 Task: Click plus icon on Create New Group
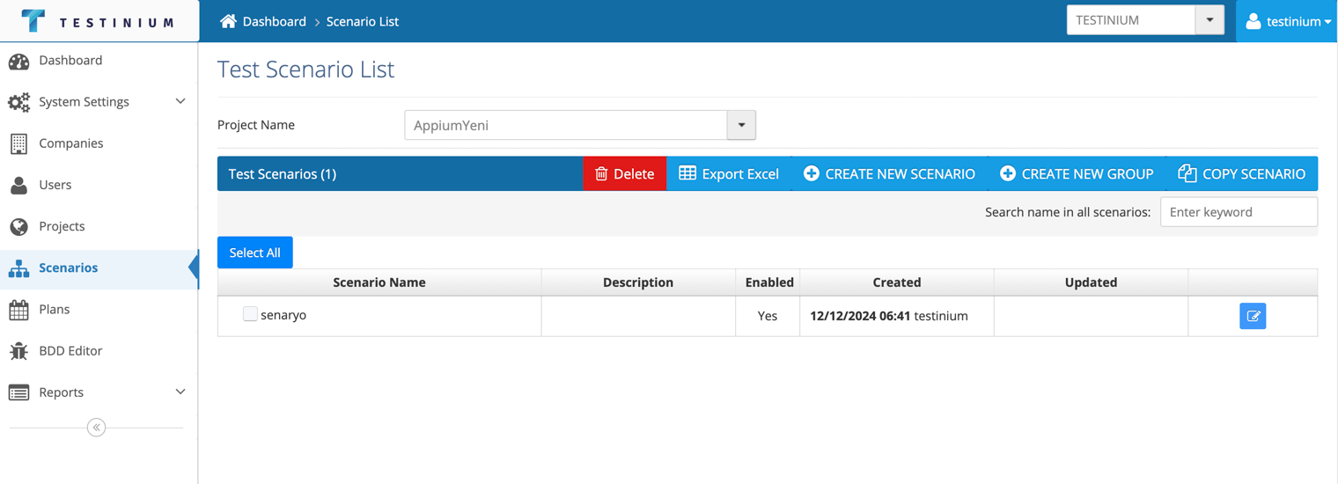[1008, 173]
